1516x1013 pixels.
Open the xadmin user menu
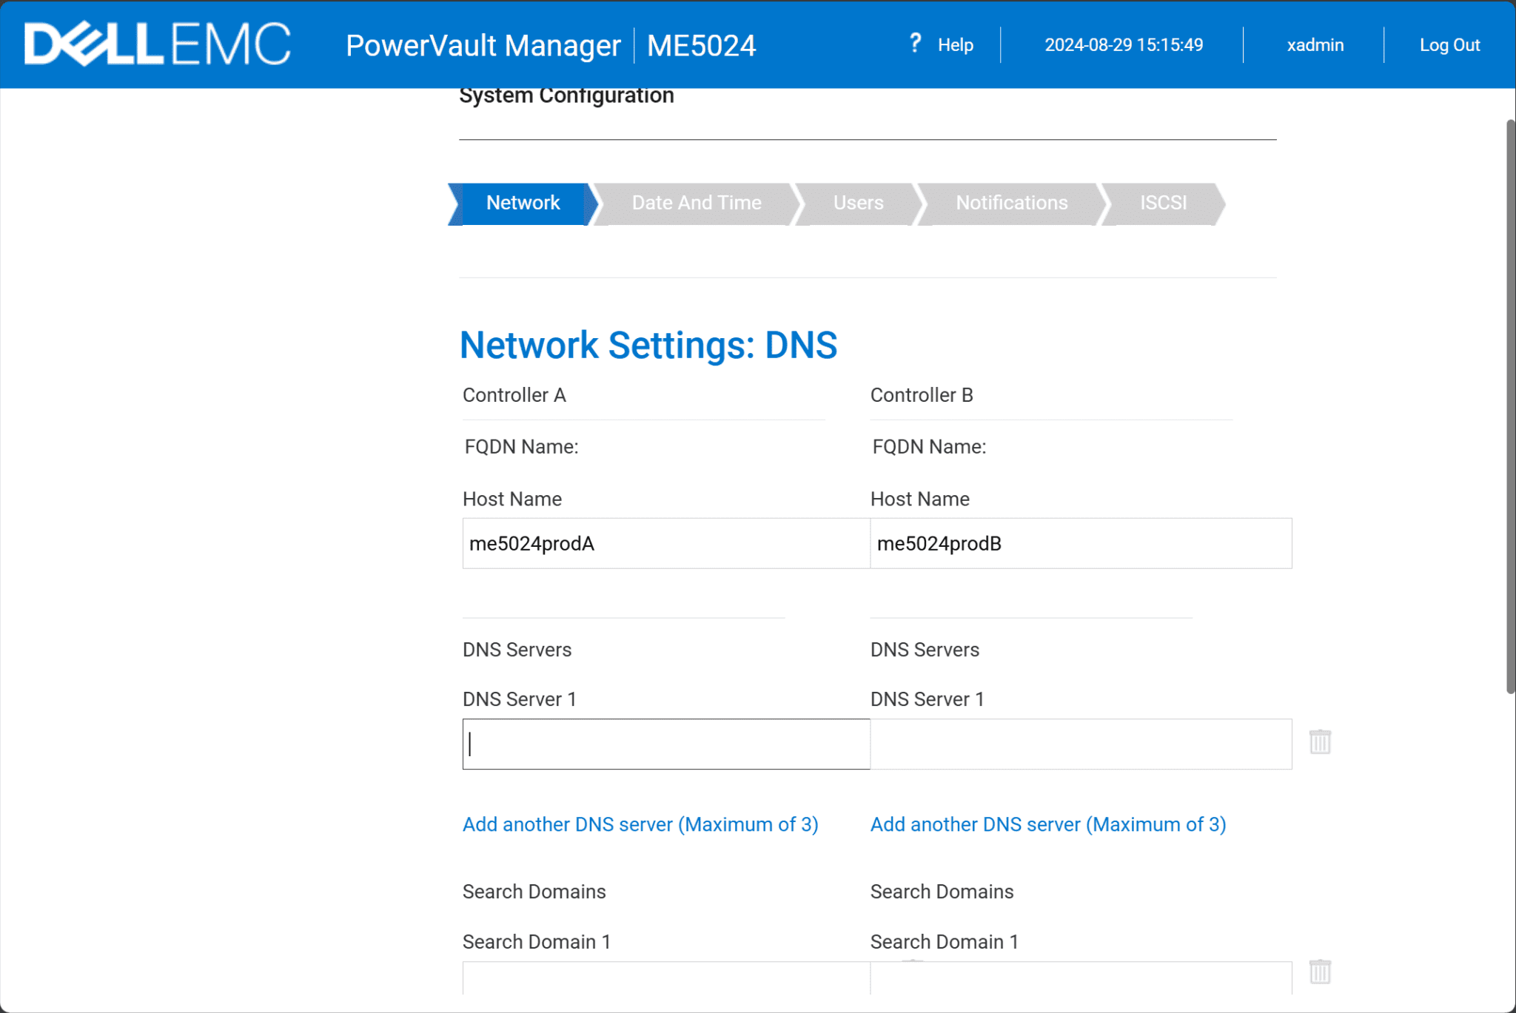point(1315,45)
